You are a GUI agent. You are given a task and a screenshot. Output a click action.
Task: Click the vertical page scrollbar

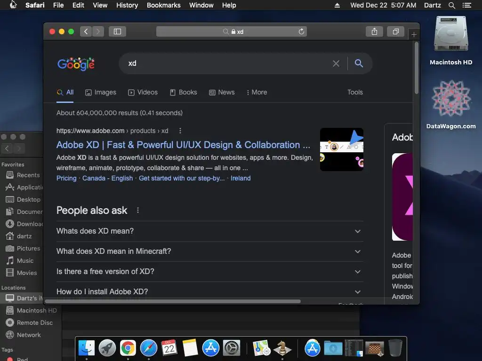417,68
